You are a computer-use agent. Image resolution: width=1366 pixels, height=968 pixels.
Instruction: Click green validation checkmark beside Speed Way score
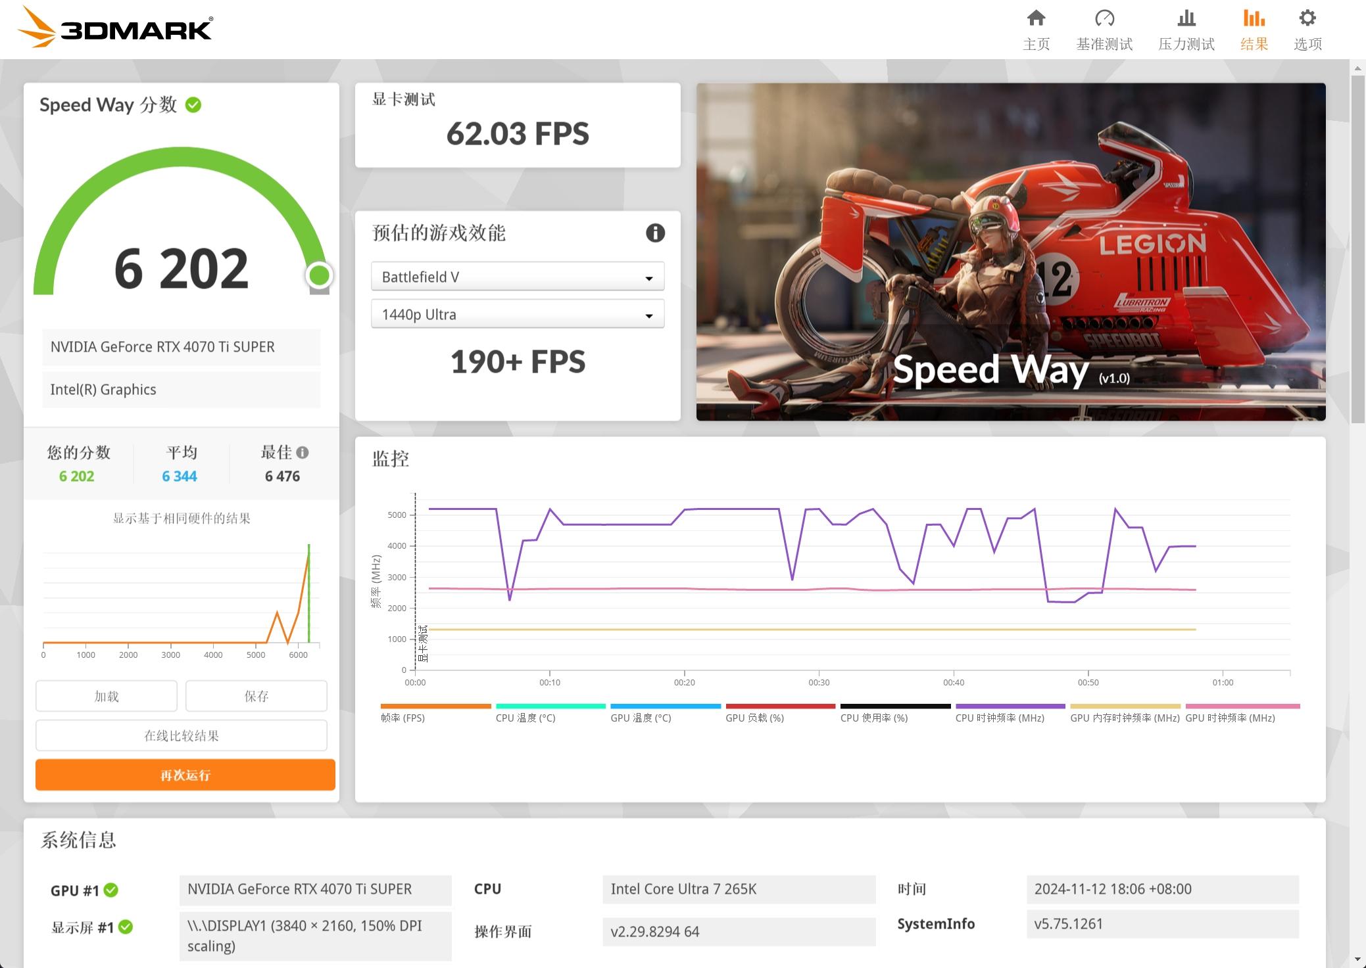(x=193, y=105)
